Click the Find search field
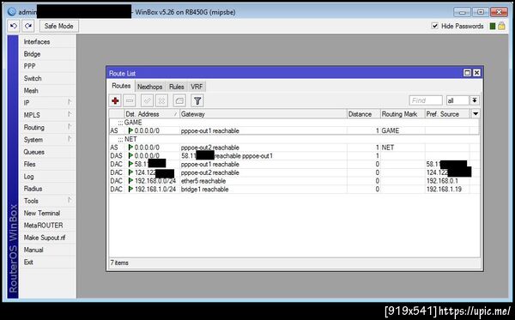The width and height of the screenshot is (515, 320). 426,100
